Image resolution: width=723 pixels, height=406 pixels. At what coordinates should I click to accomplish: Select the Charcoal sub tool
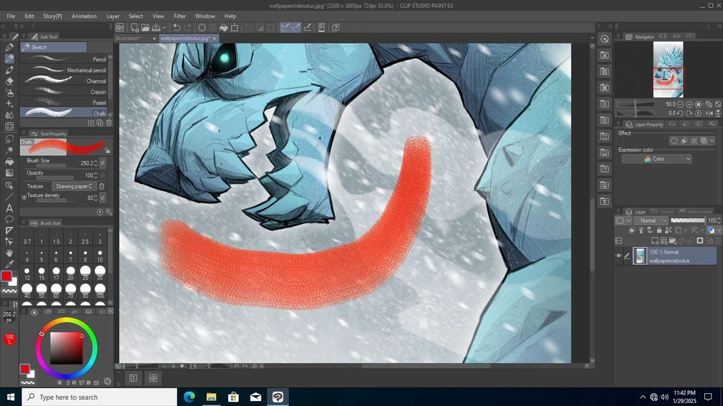pos(64,81)
